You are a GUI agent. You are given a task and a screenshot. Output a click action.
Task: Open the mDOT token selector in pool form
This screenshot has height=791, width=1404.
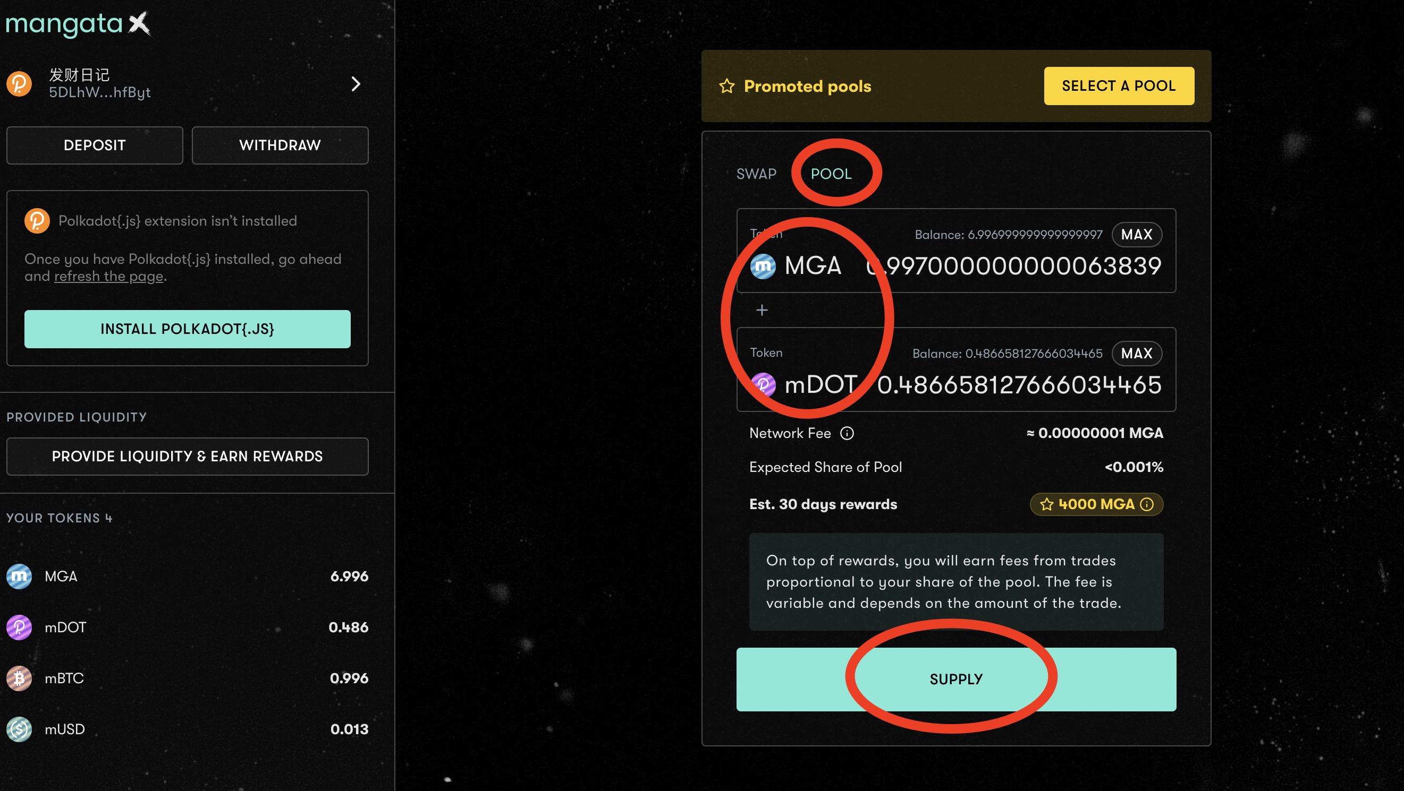click(804, 385)
